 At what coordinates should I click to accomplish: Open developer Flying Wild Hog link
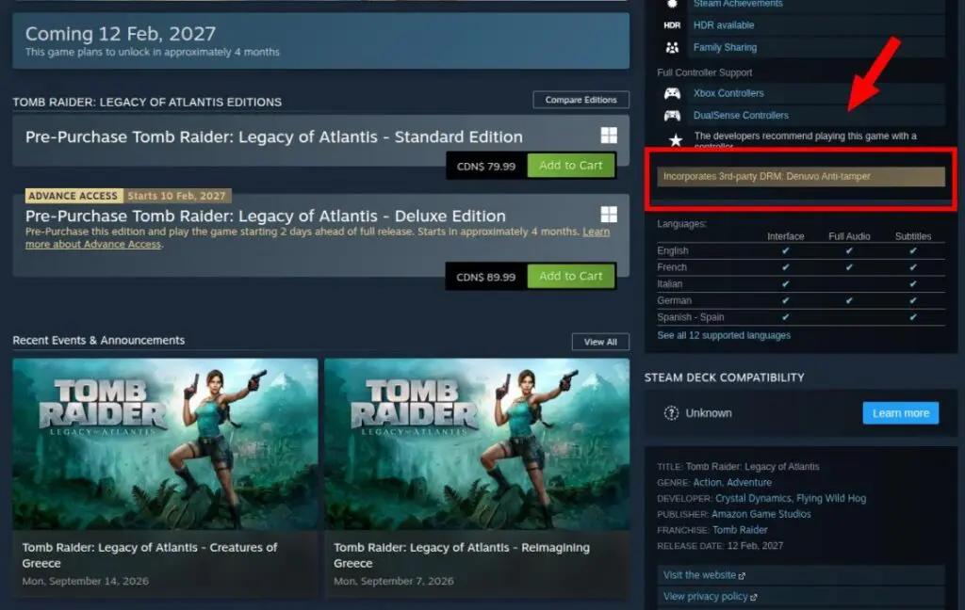pyautogui.click(x=831, y=499)
